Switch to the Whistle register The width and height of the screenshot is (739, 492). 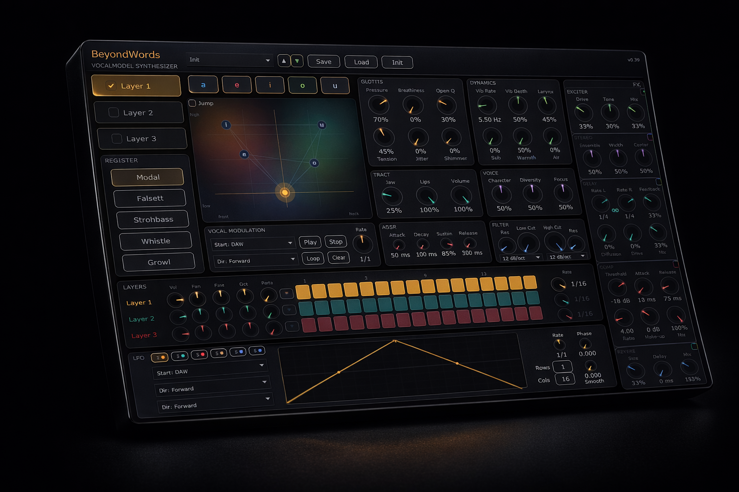pyautogui.click(x=155, y=241)
